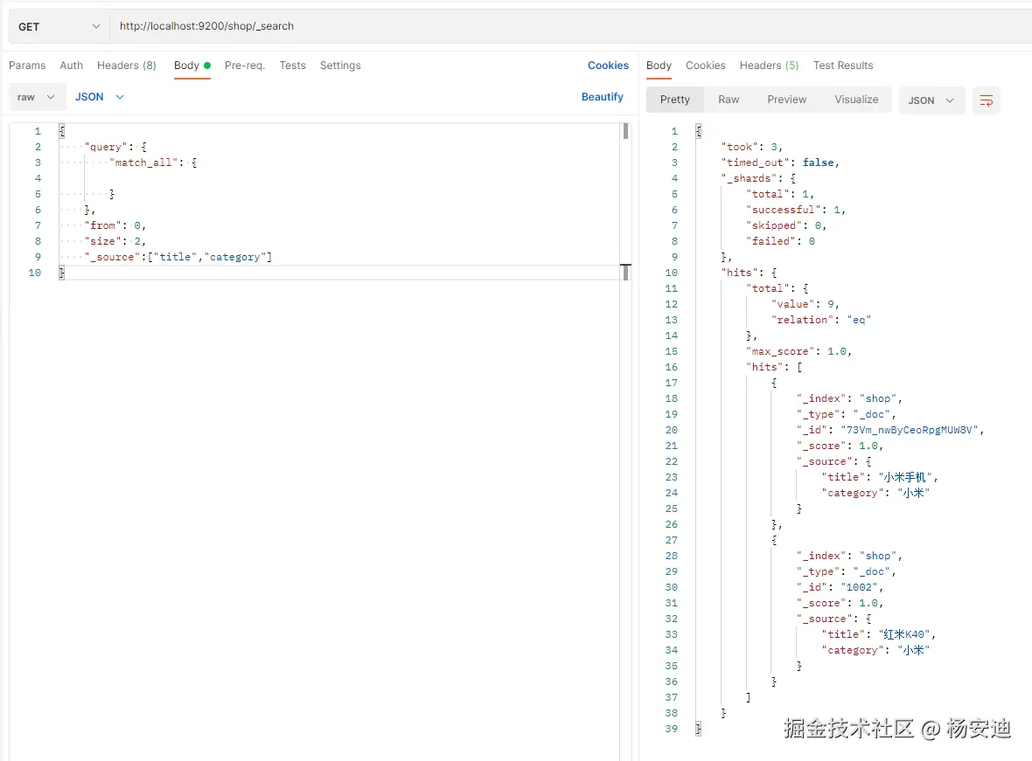This screenshot has width=1032, height=761.
Task: Click the title "小米手机" value
Action: point(905,478)
